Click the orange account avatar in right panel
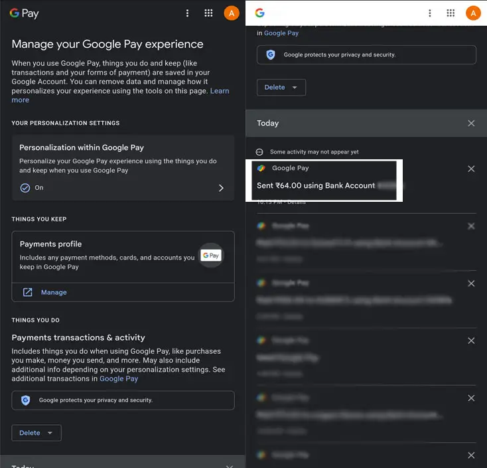487x468 pixels. tap(473, 13)
